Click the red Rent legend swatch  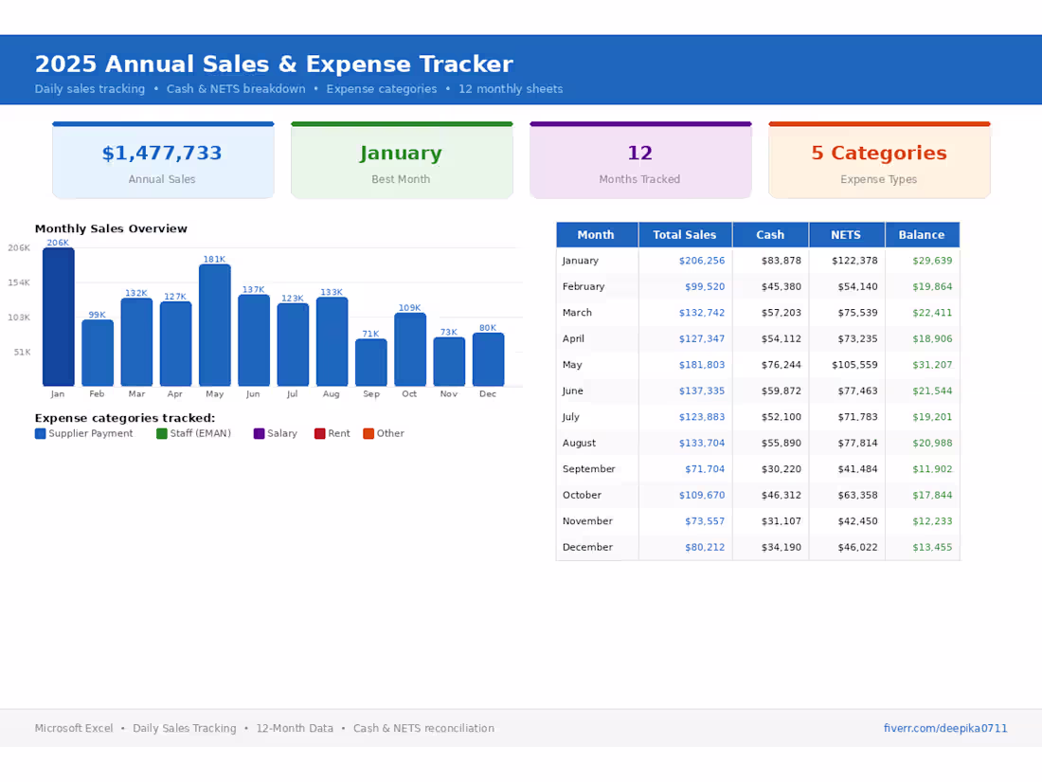(319, 433)
